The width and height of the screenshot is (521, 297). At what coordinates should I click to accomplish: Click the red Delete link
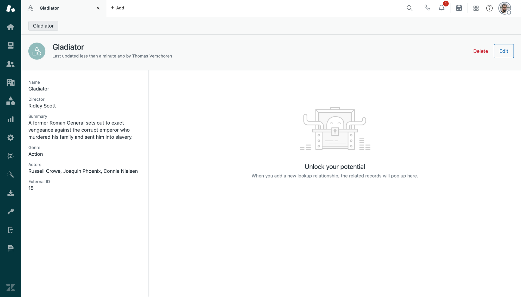click(x=480, y=51)
